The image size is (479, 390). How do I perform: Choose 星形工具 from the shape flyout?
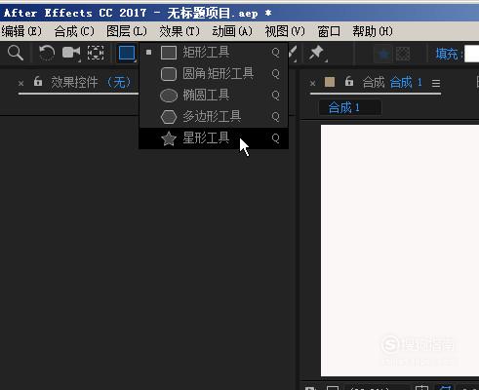coord(214,138)
